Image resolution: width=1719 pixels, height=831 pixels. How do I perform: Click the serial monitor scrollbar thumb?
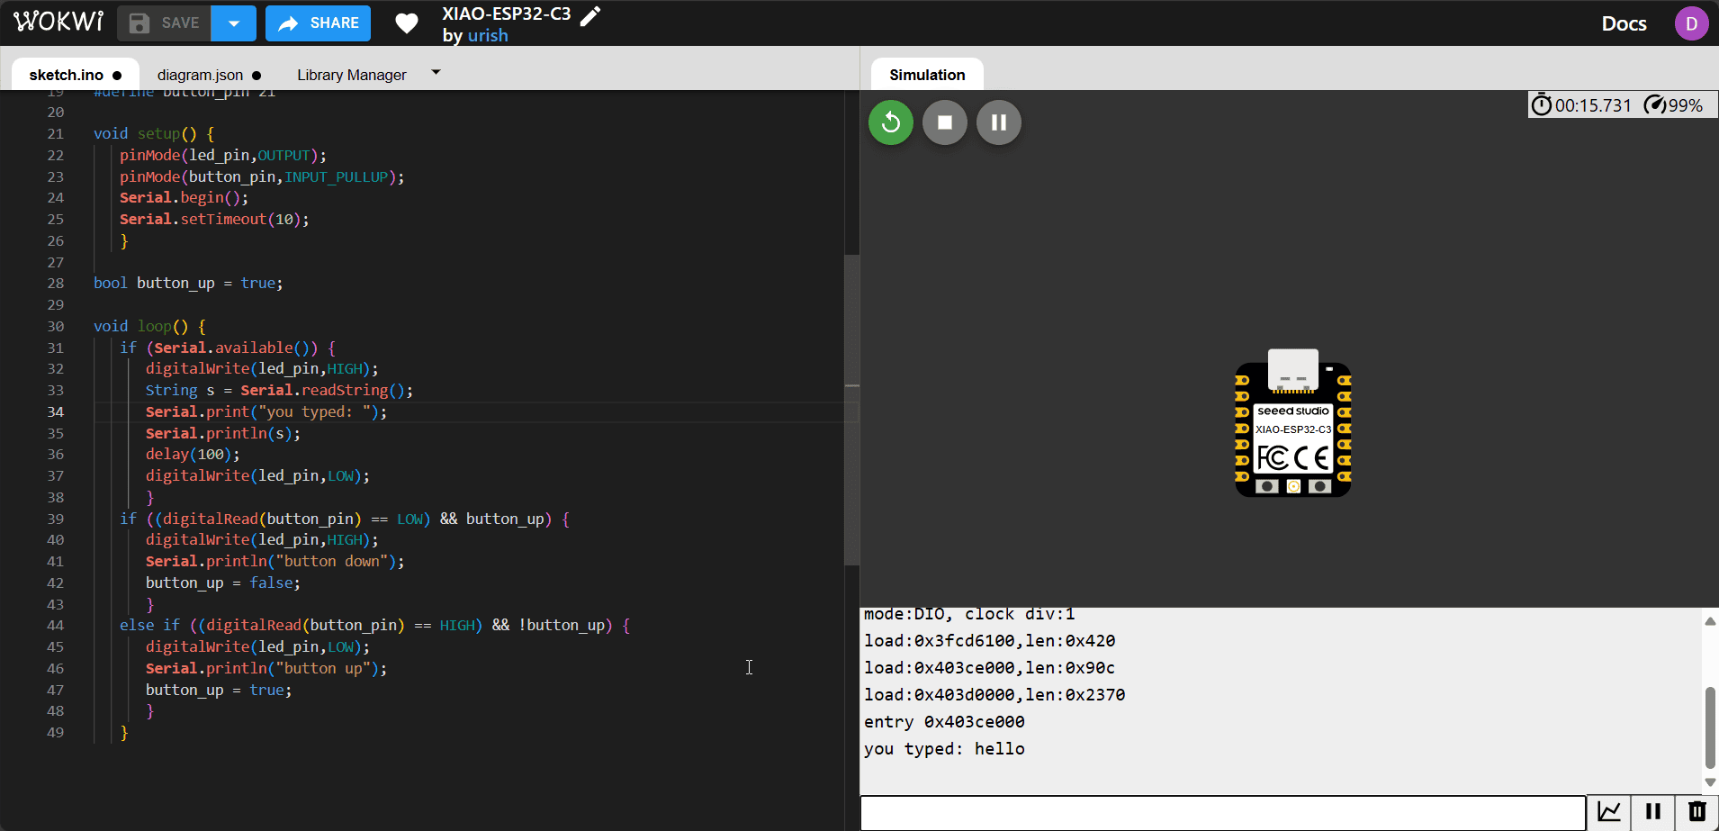(x=1710, y=727)
